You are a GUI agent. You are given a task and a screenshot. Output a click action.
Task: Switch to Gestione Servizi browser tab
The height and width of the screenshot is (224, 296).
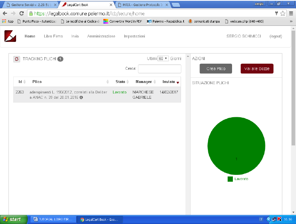(x=30, y=5)
